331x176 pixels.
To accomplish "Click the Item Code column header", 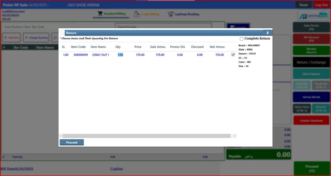I will [x=78, y=47].
